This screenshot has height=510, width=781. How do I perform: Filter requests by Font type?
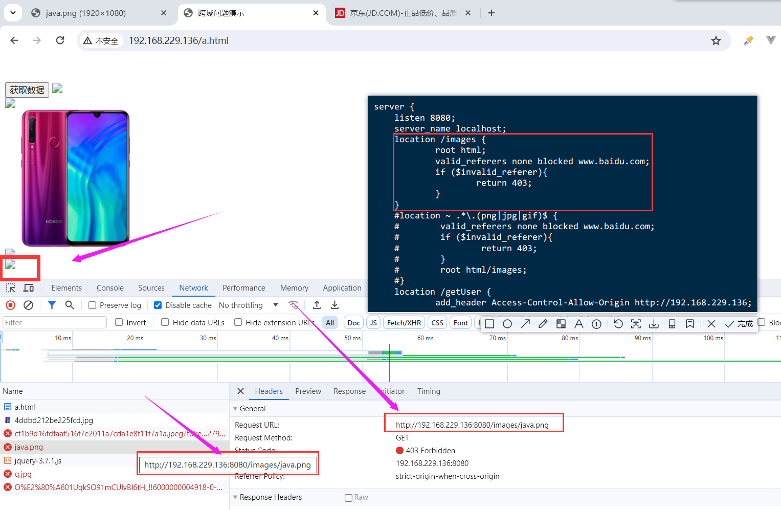[461, 323]
